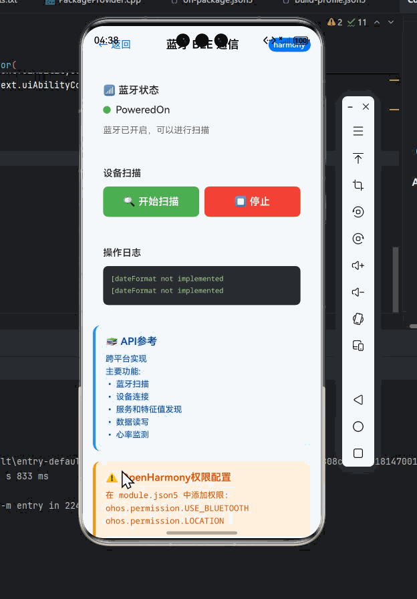Viewport: 417px width, 599px height.
Task: Close the emulator side toolbar
Action: (x=366, y=107)
